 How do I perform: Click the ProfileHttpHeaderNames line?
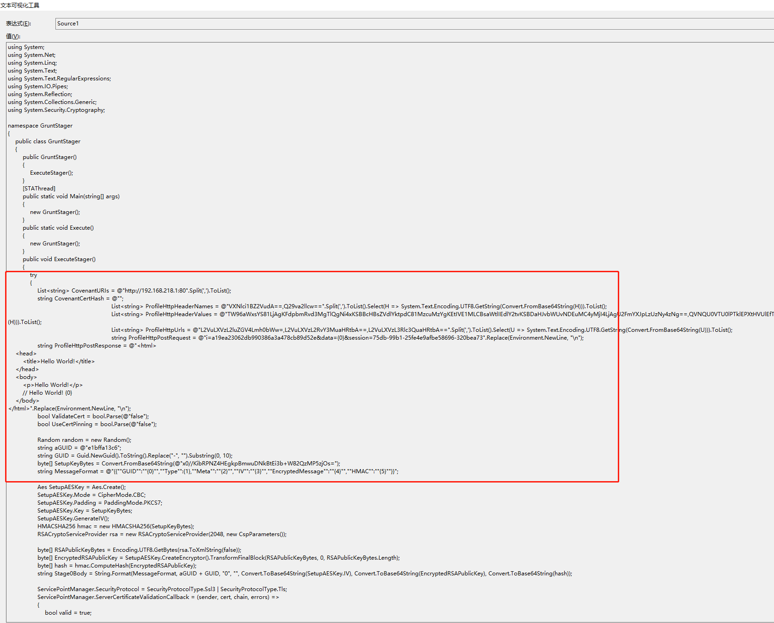(x=359, y=306)
